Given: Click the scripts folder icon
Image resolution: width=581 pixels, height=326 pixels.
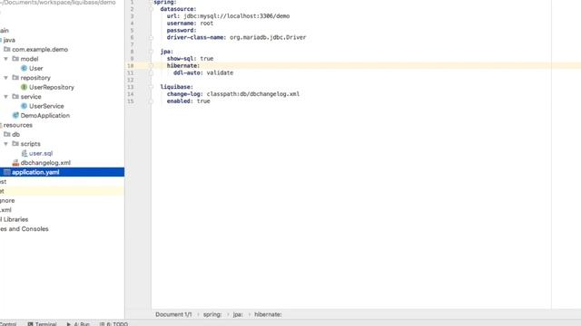Looking at the screenshot, I should tap(15, 144).
